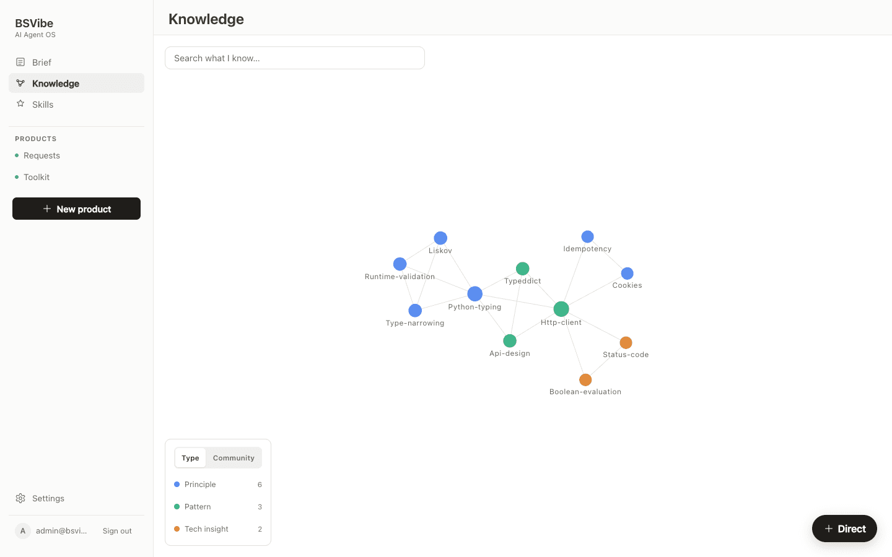This screenshot has width=892, height=557.
Task: Open Settings from the sidebar
Action: (76, 498)
